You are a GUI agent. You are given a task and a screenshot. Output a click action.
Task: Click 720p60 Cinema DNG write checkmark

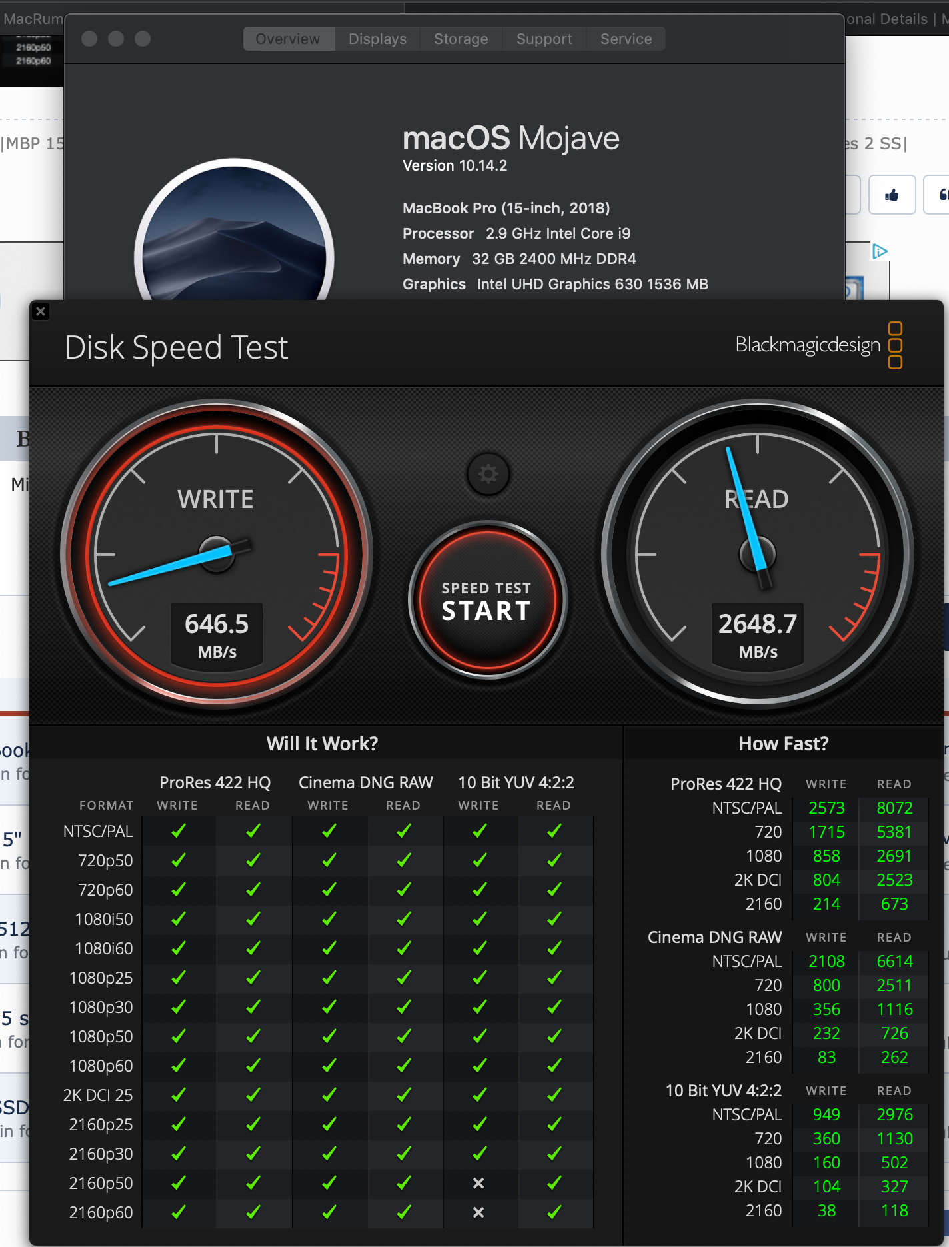click(x=329, y=890)
